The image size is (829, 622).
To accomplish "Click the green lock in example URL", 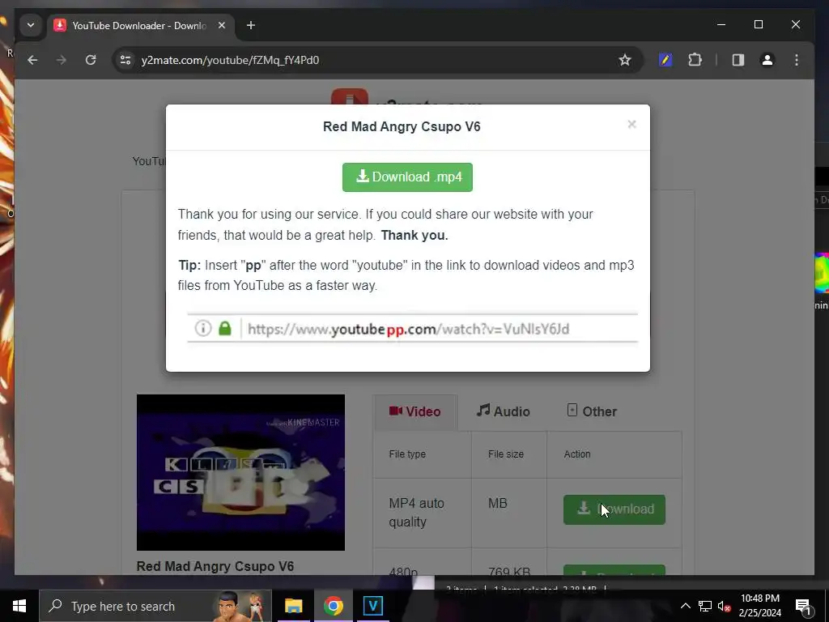I will click(225, 329).
